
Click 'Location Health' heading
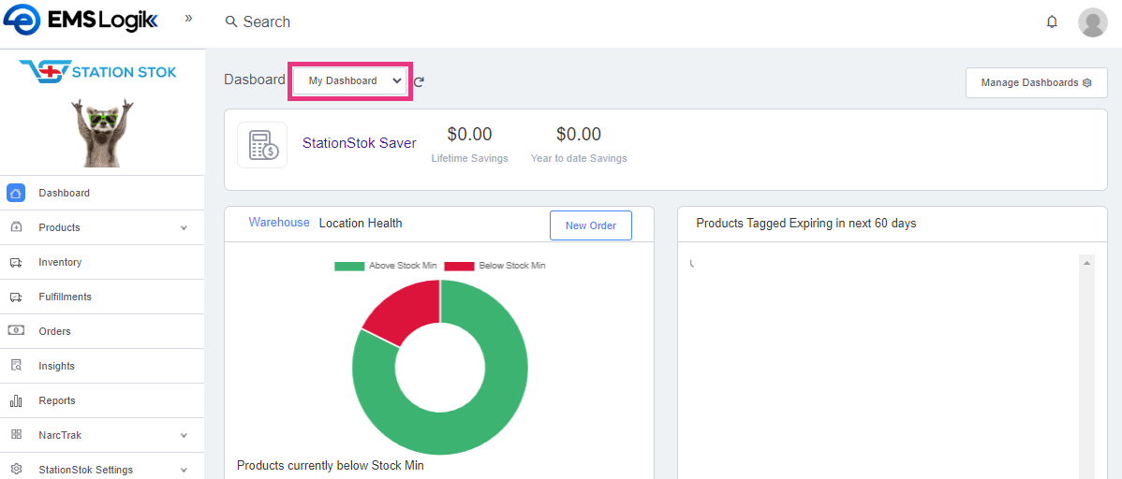click(x=361, y=223)
